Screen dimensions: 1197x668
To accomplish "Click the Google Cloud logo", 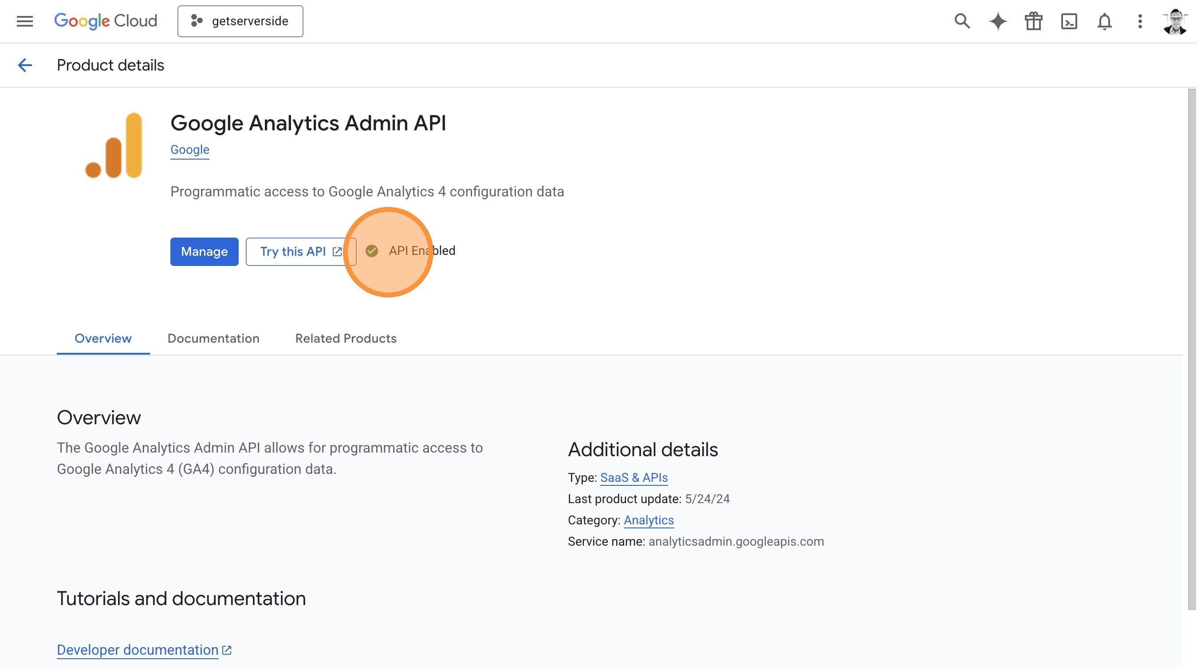I will (x=105, y=20).
